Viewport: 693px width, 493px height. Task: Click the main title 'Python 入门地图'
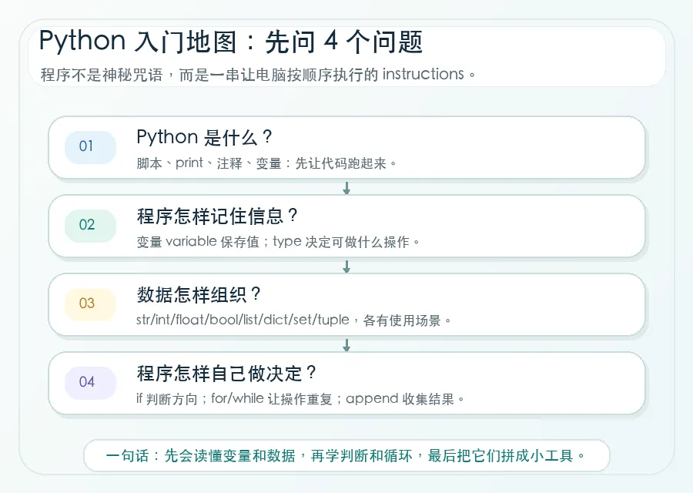[138, 41]
